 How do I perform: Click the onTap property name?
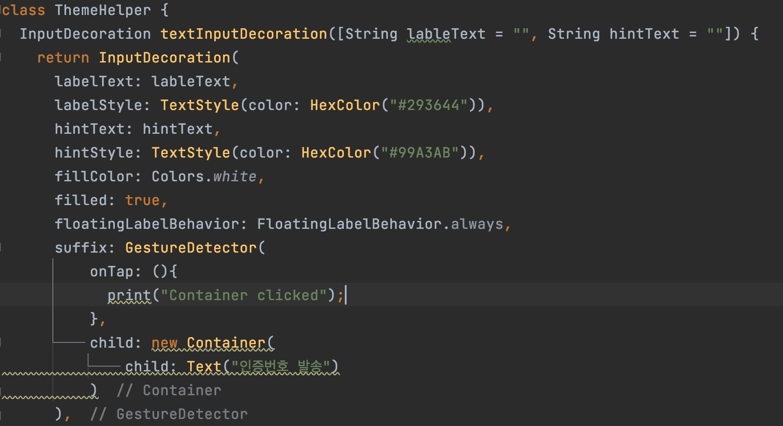pyautogui.click(x=111, y=272)
